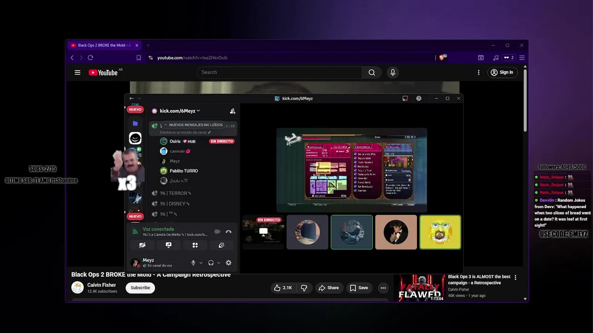This screenshot has height=333, width=593.
Task: Start voice search with the microphone icon
Action: click(393, 72)
